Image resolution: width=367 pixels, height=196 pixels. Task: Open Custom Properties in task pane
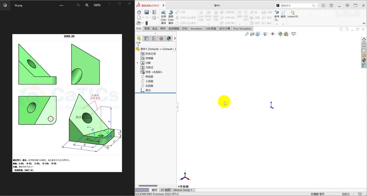click(364, 66)
